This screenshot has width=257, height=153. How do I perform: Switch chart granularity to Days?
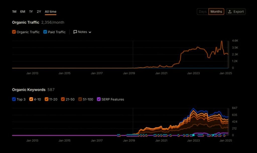point(203,12)
